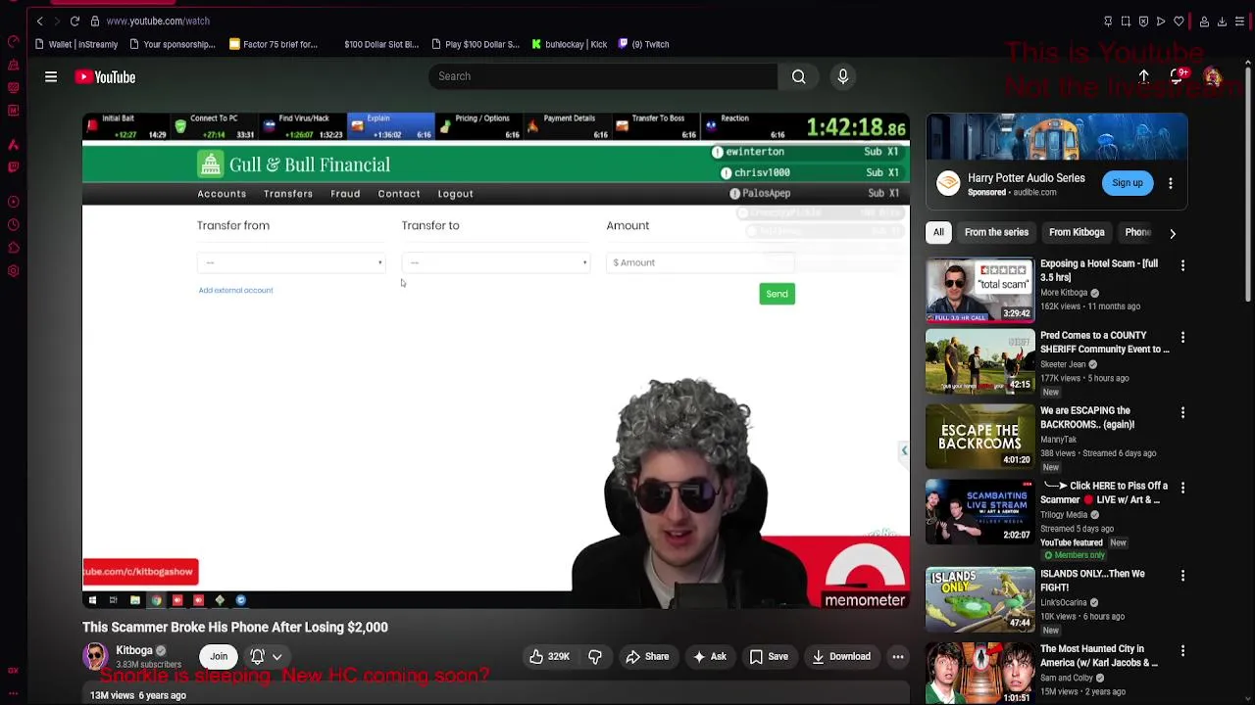Open the YouTube account avatar menu

[x=1213, y=76]
